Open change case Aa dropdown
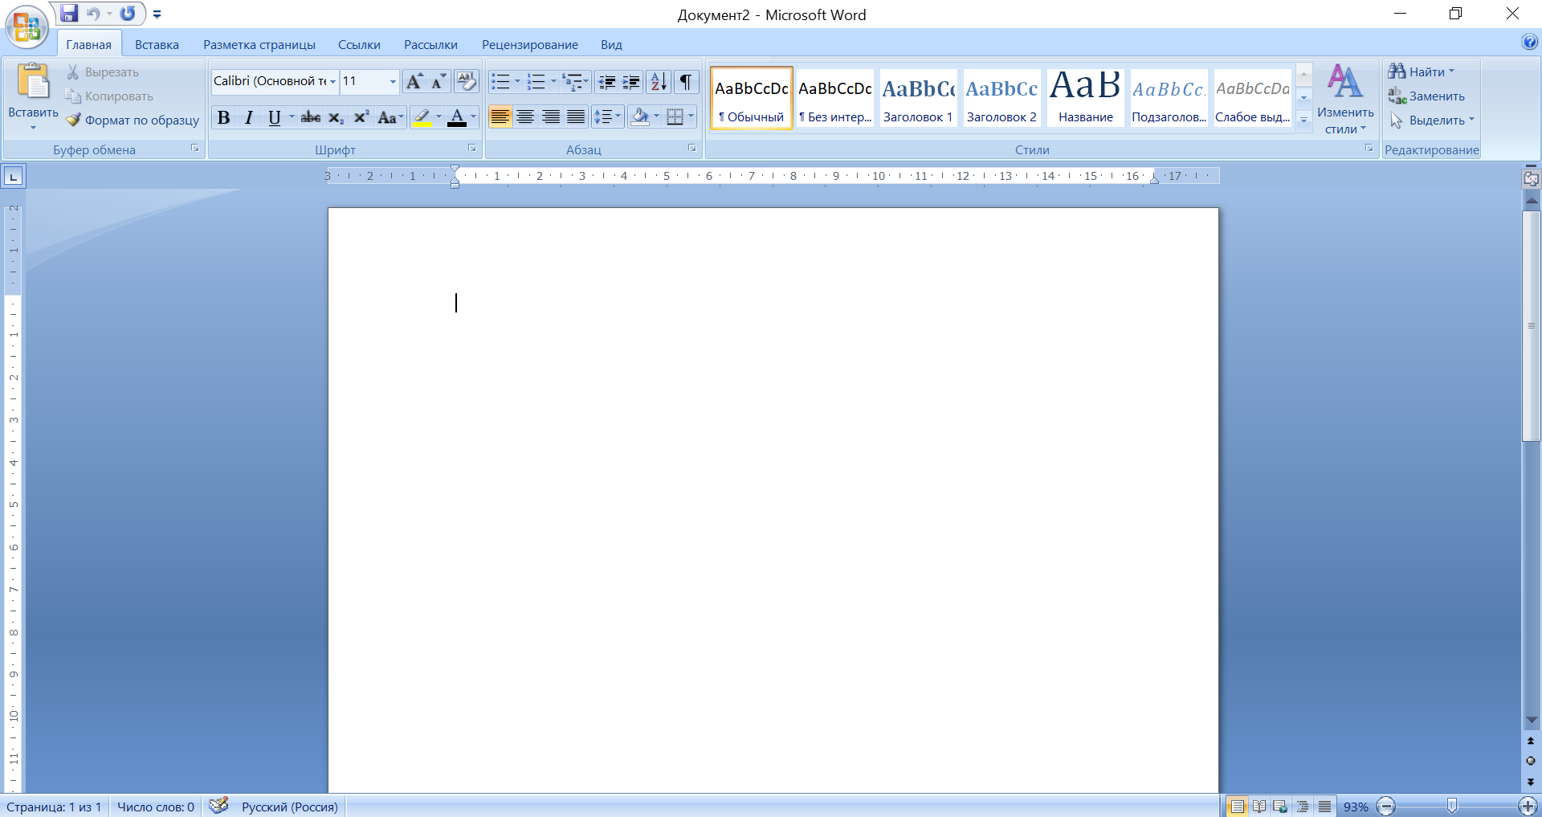Viewport: 1542px width, 817px height. click(x=390, y=117)
